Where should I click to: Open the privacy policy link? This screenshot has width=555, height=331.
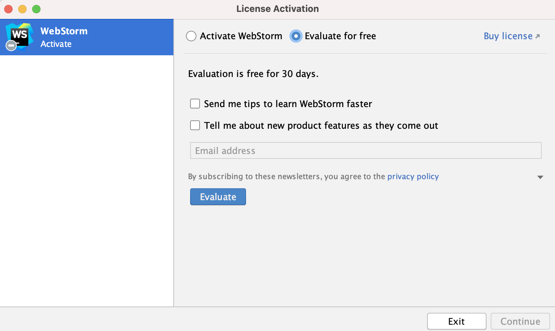coord(413,176)
